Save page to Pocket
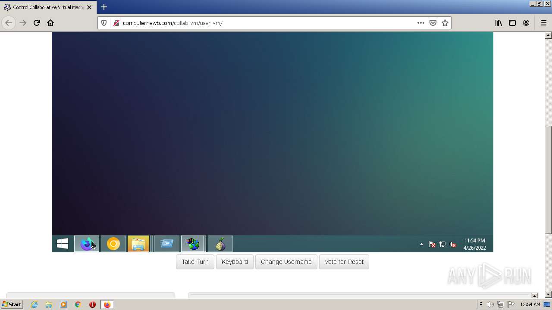The width and height of the screenshot is (552, 310). (433, 23)
